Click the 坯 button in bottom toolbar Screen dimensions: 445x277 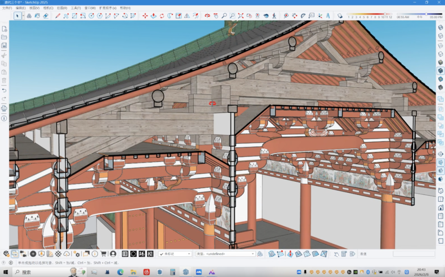click(142, 254)
